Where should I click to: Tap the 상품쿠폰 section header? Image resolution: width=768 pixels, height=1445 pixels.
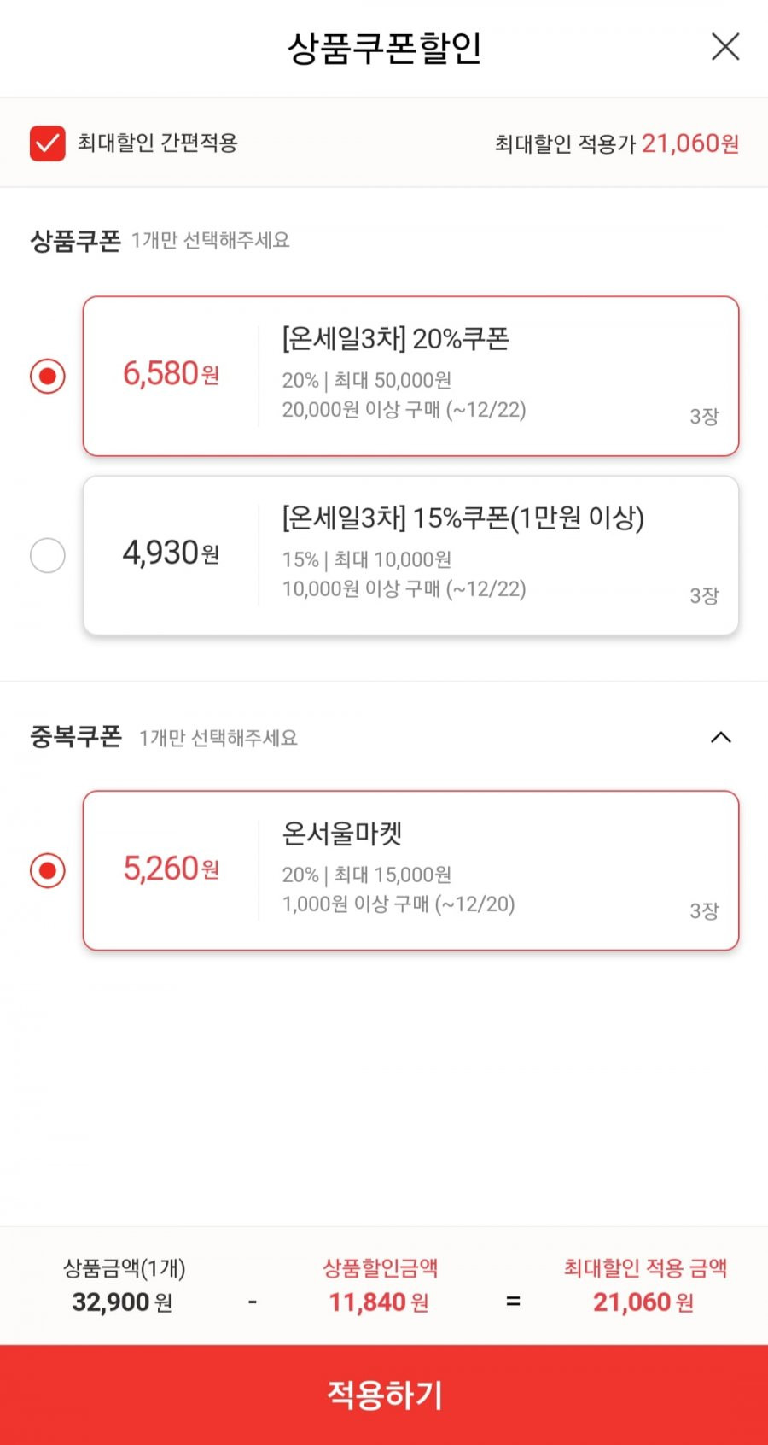75,241
